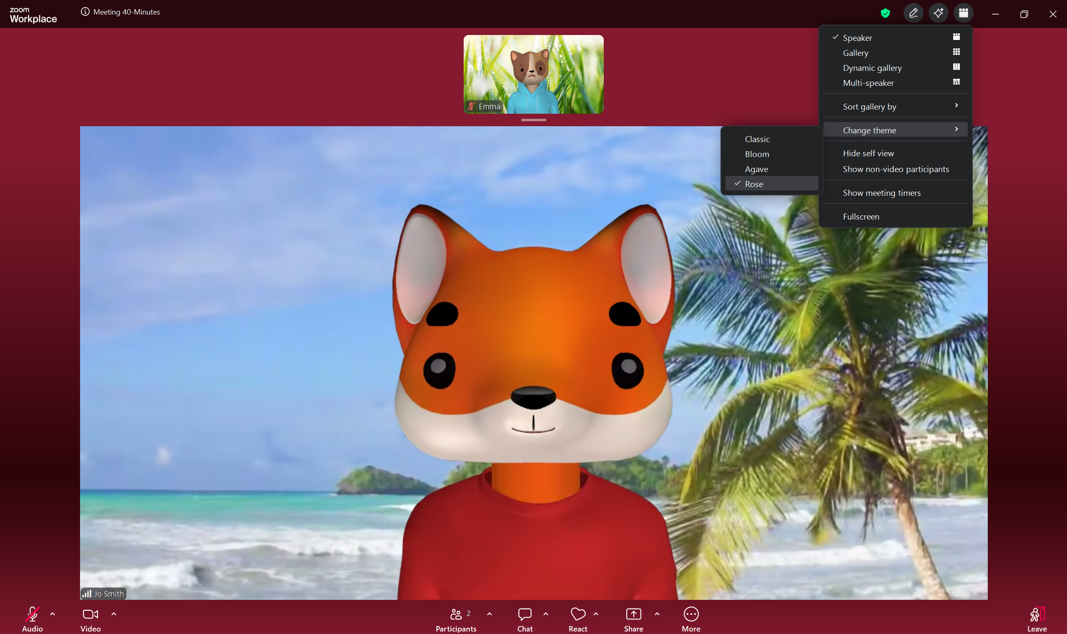Expand Participants options arrow
Image resolution: width=1067 pixels, height=634 pixels.
489,614
